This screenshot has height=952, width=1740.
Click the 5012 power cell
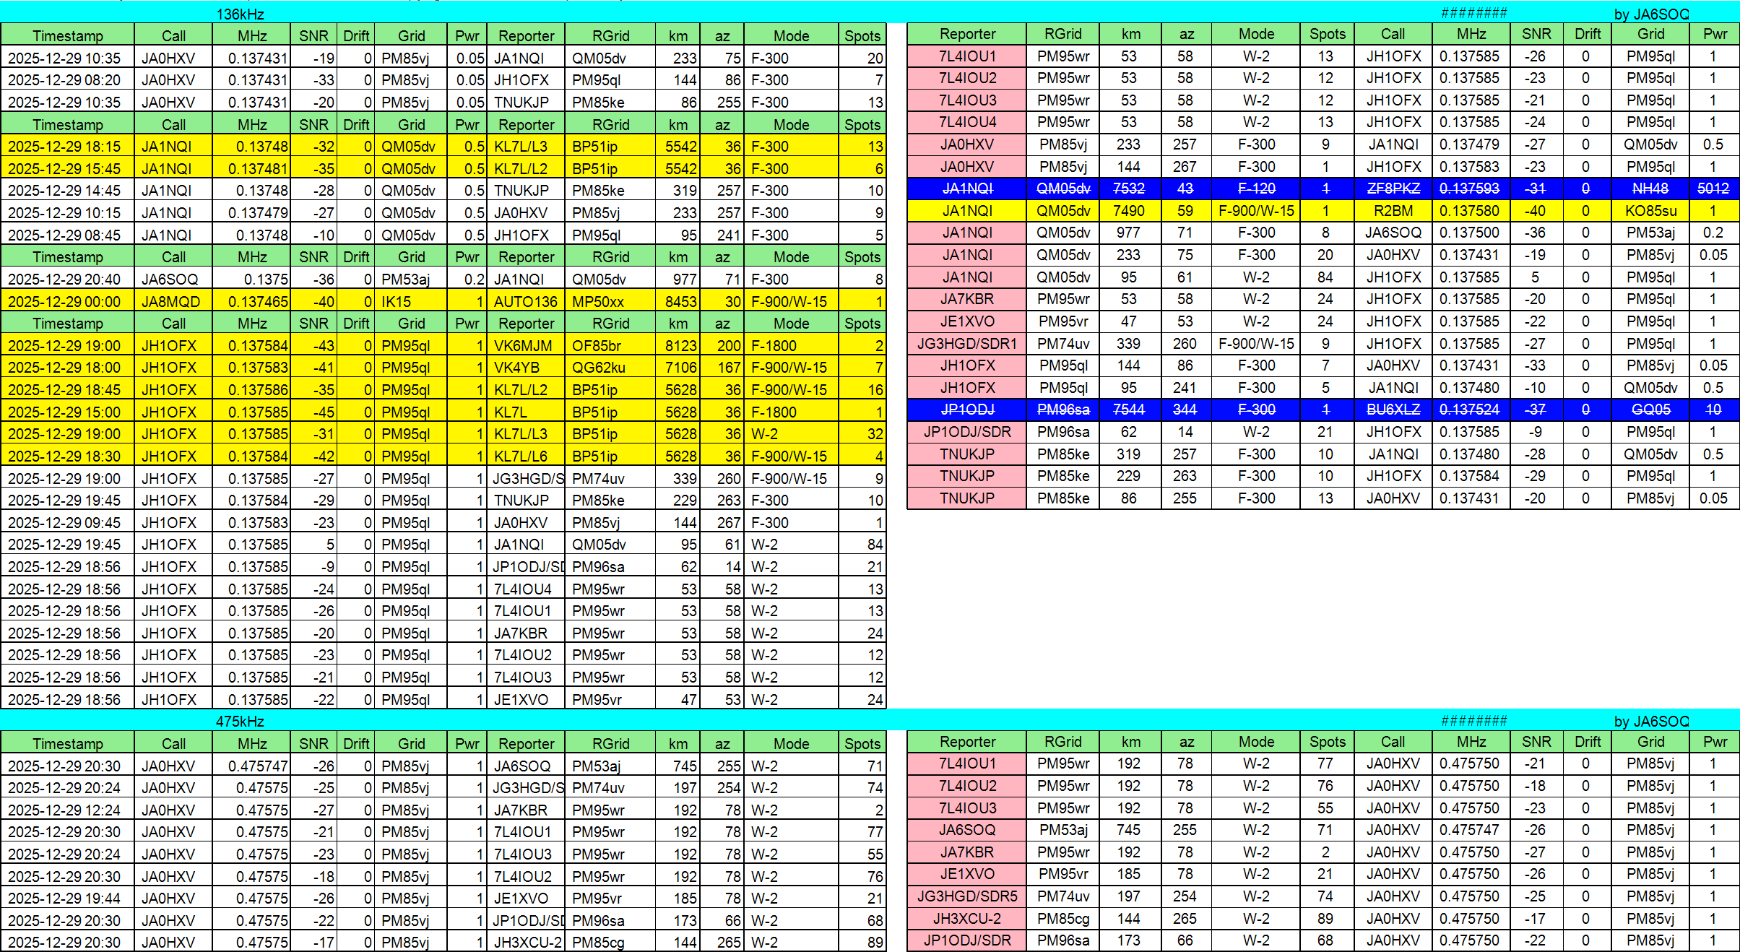[x=1713, y=189]
